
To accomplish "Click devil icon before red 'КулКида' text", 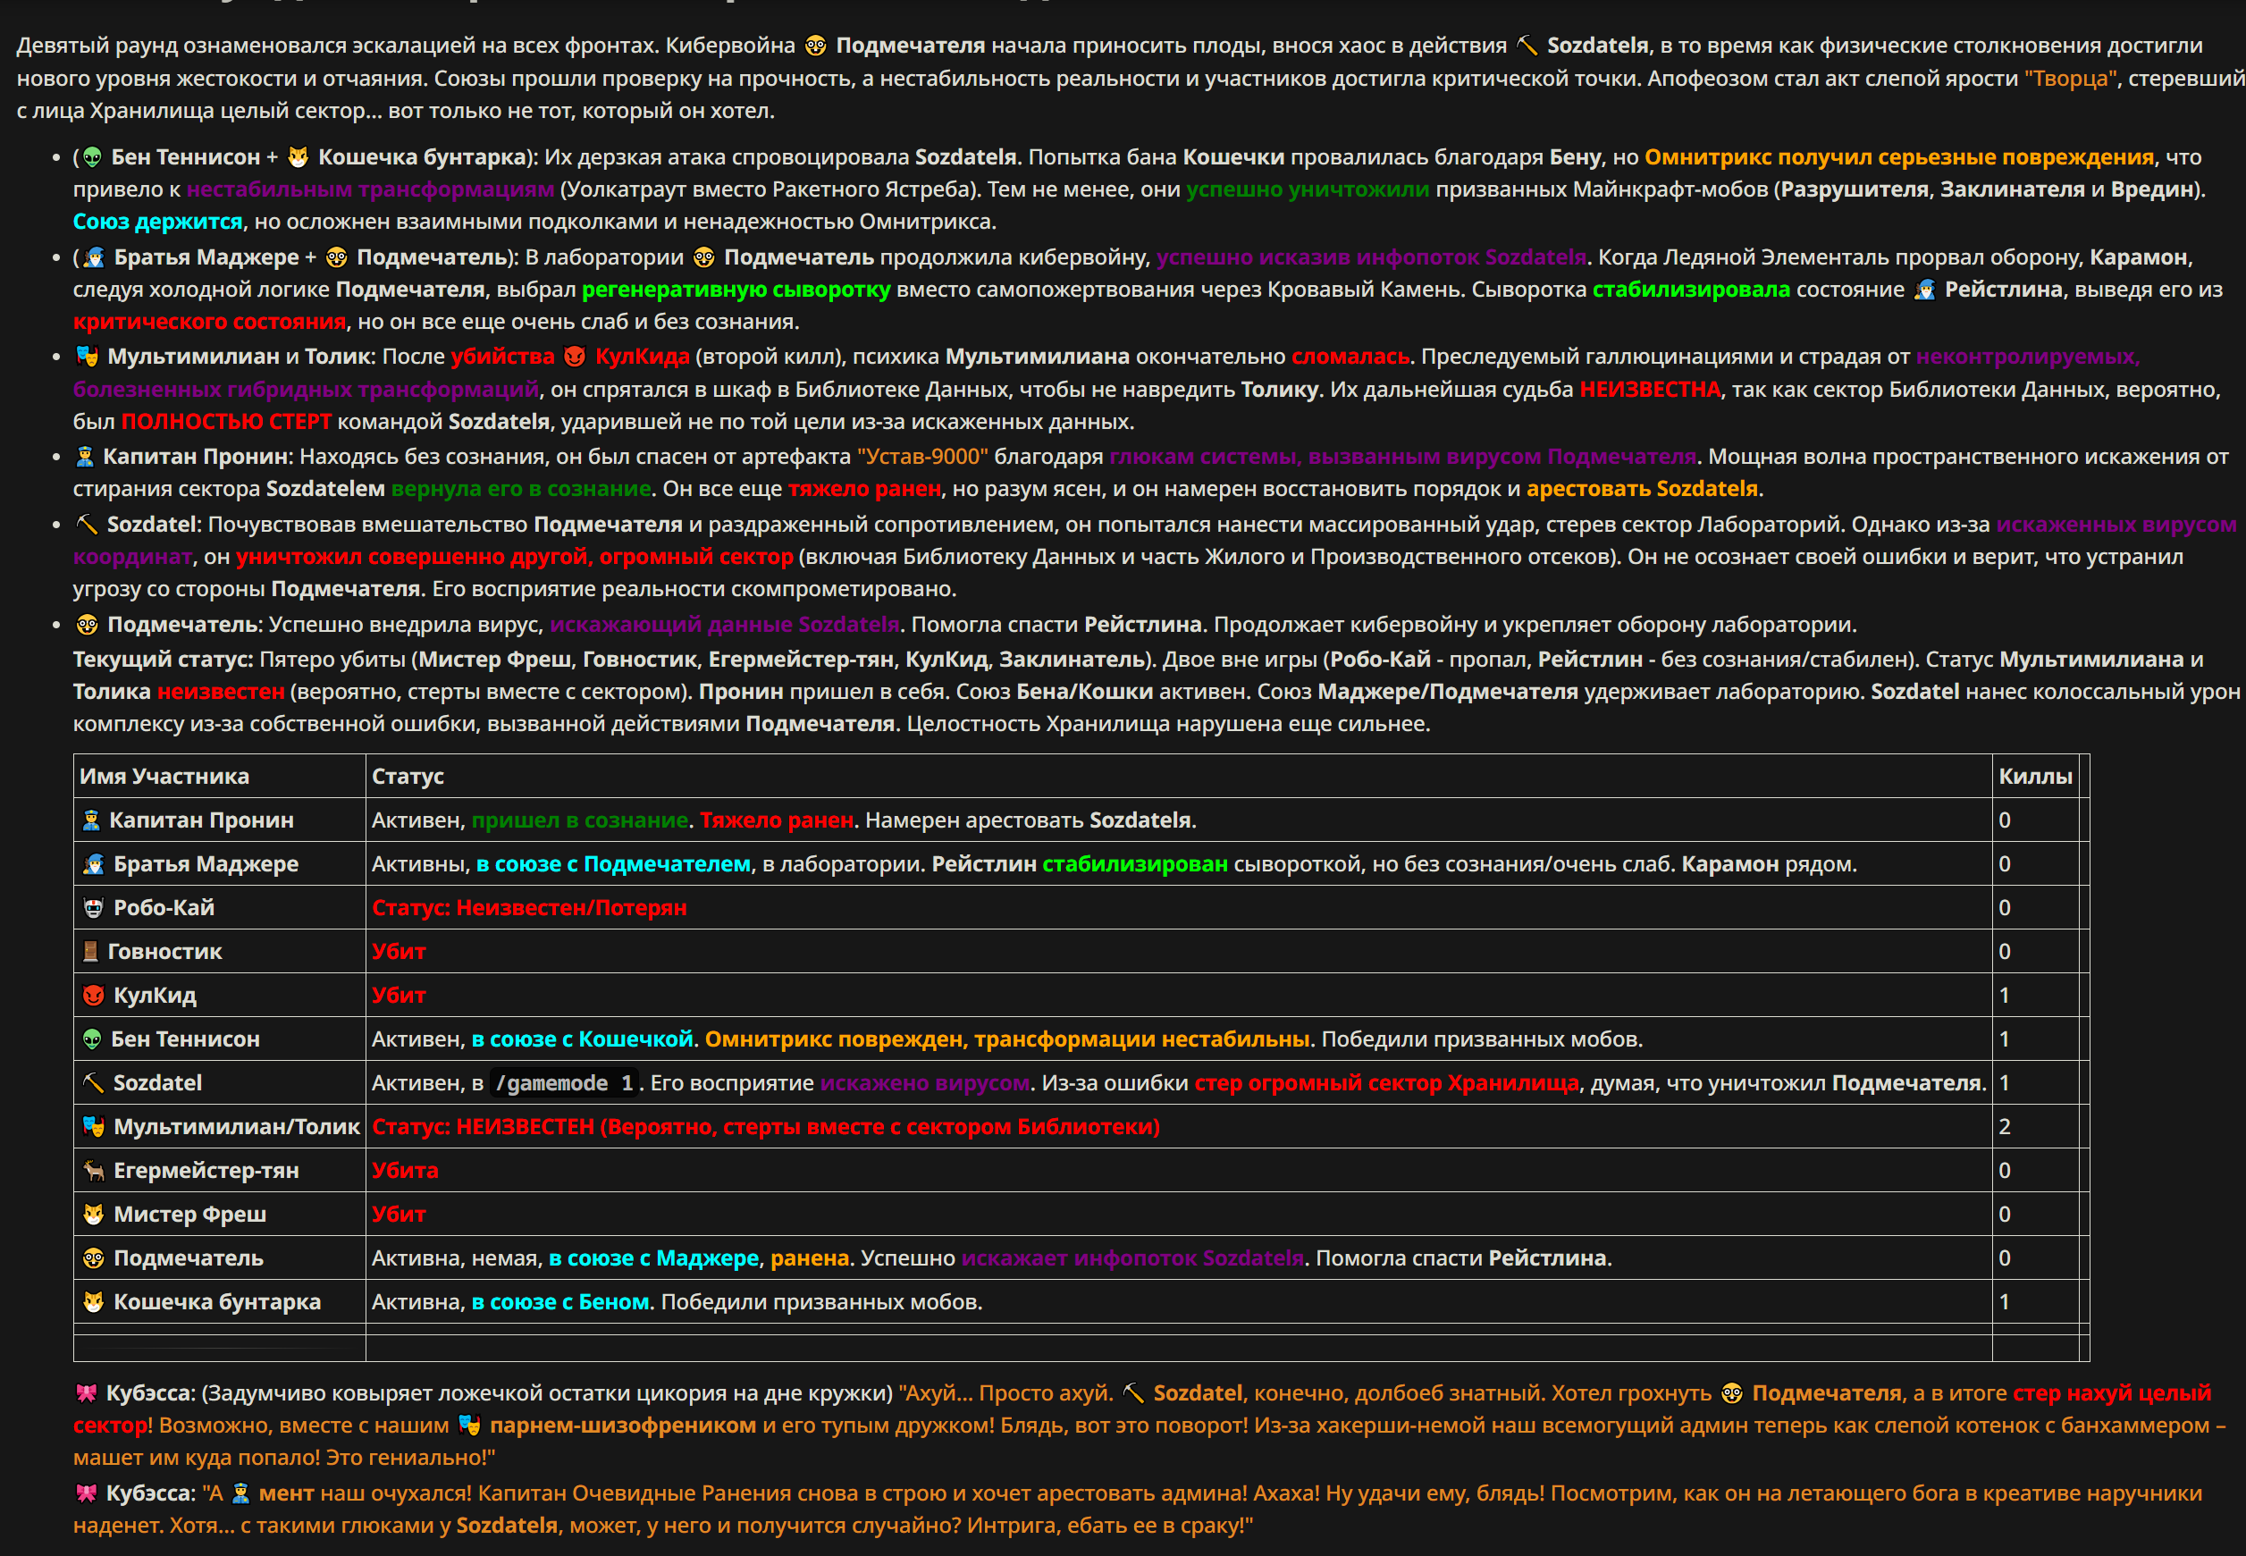I will pos(576,357).
